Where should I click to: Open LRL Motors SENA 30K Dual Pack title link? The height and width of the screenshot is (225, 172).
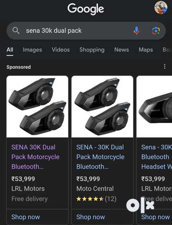click(x=35, y=157)
